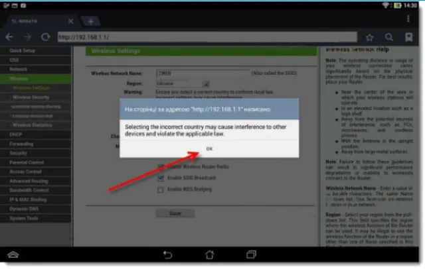Click the Save button

[x=175, y=213]
